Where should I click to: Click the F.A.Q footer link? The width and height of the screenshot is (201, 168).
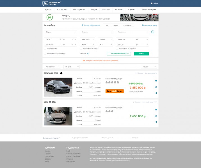tap(68, 151)
